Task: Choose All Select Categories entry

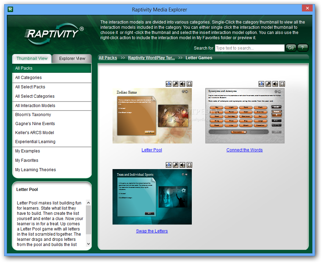Action: [52, 96]
